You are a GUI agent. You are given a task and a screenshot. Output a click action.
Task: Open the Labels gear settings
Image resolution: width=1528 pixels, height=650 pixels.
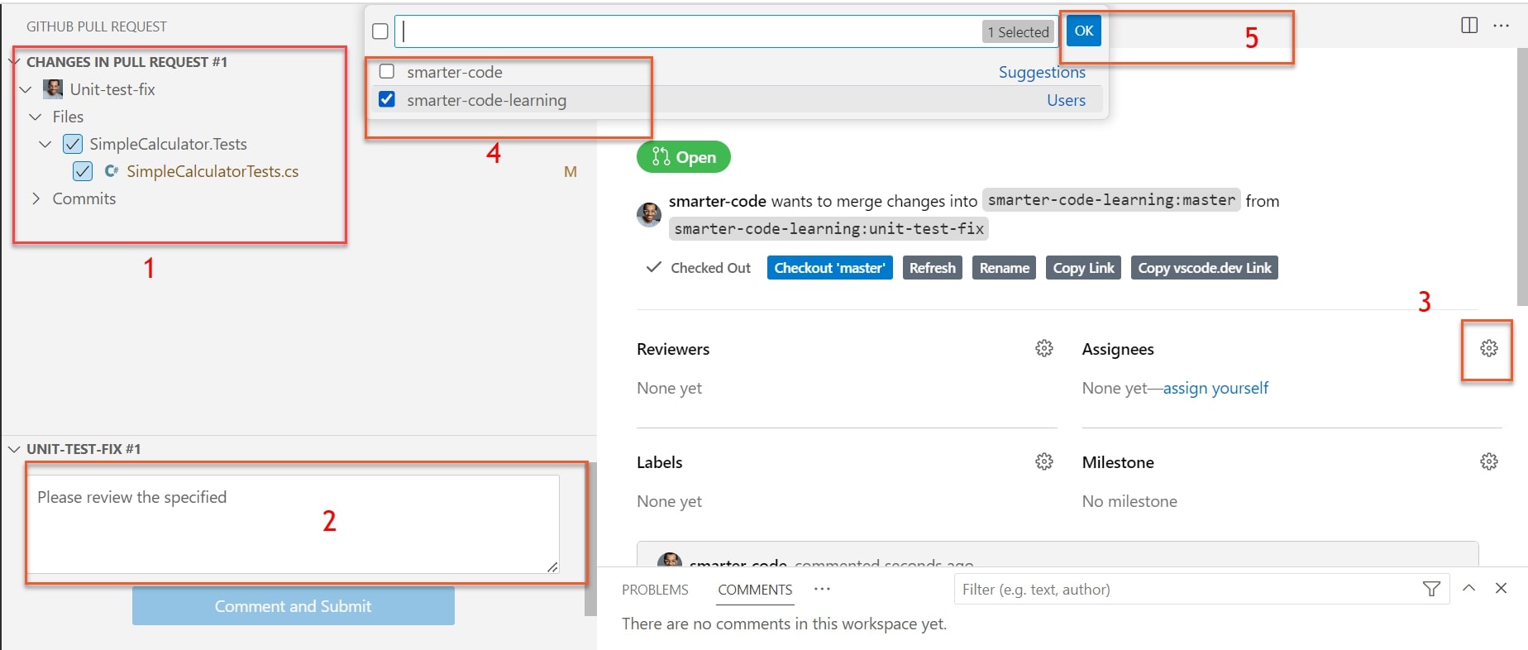[x=1044, y=461]
